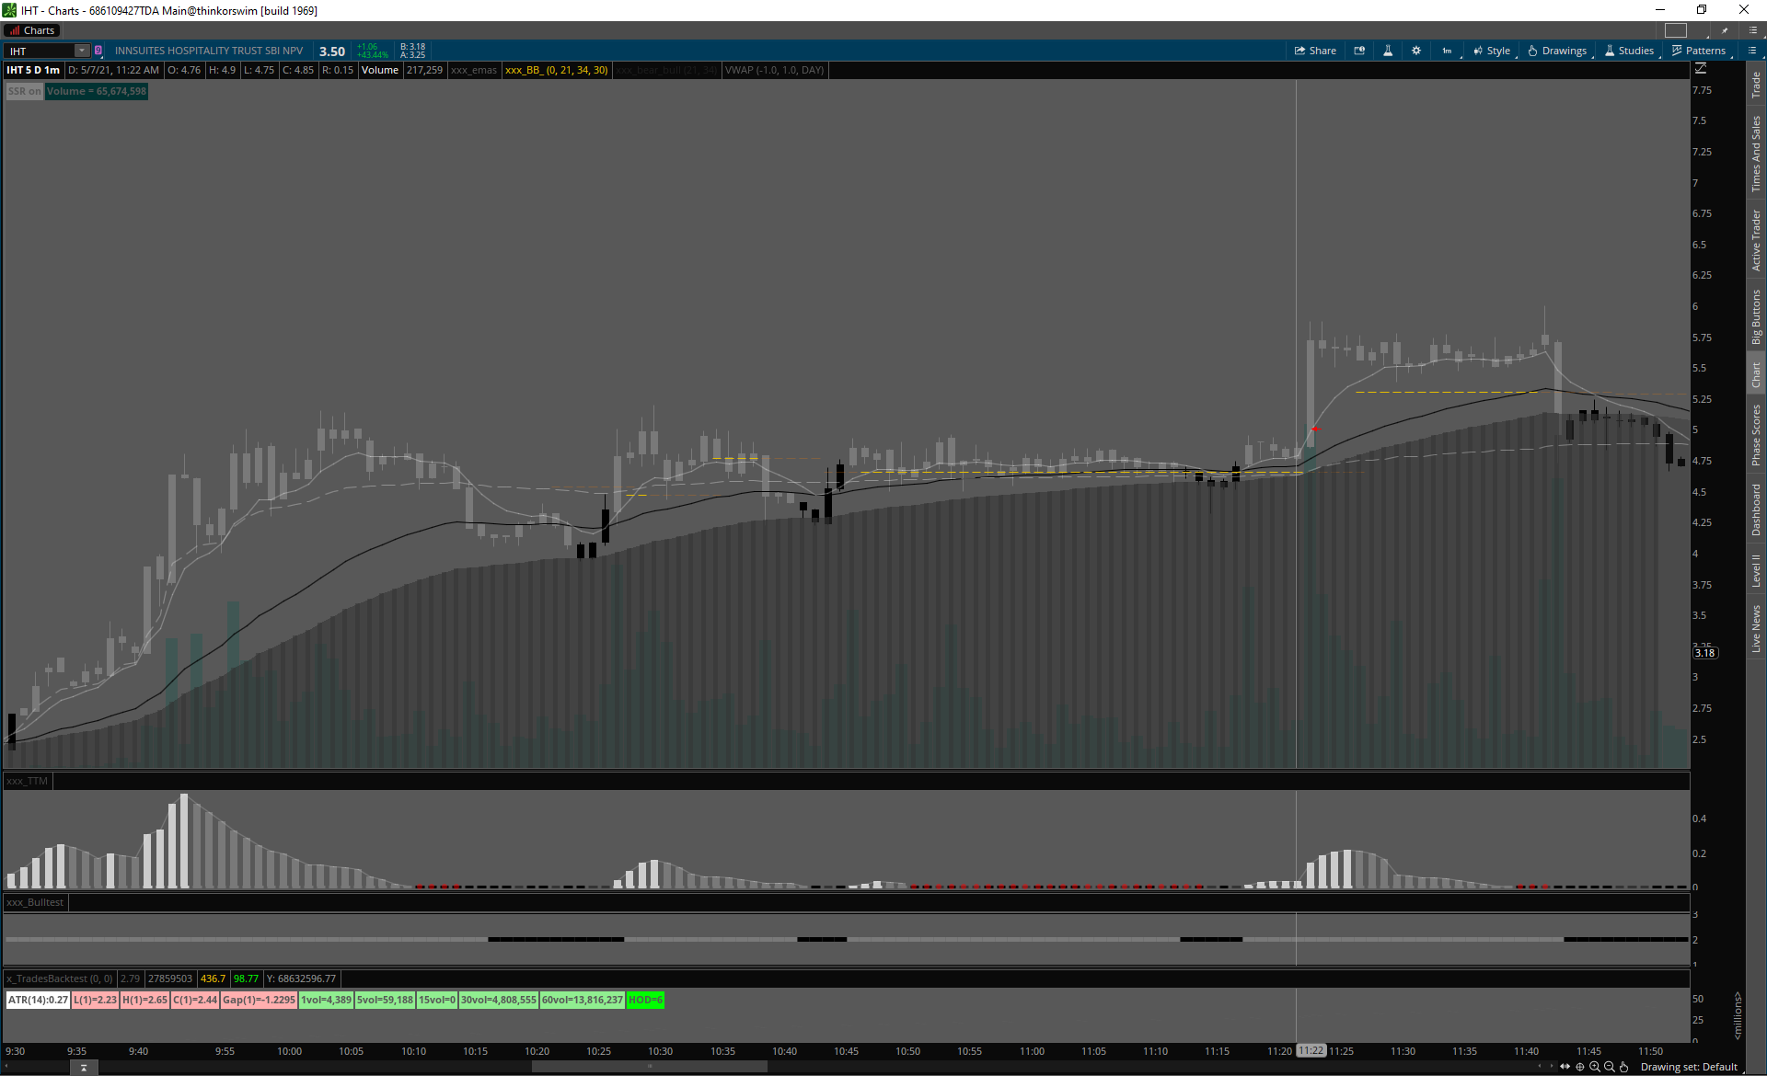Image resolution: width=1767 pixels, height=1076 pixels.
Task: Click the flask icon next to Share
Action: (x=1388, y=51)
